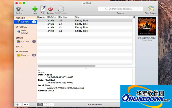Sort by the Title column header
The image size is (172, 108).
click(x=103, y=17)
